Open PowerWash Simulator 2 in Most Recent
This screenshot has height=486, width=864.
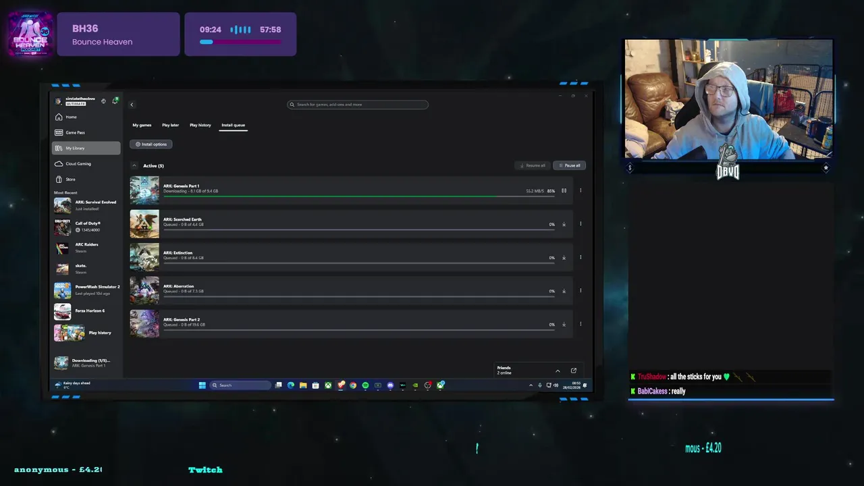click(x=86, y=290)
